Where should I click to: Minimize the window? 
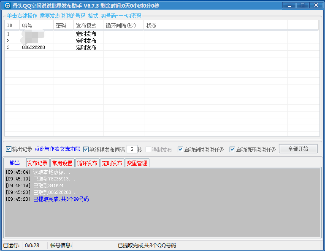290,5
